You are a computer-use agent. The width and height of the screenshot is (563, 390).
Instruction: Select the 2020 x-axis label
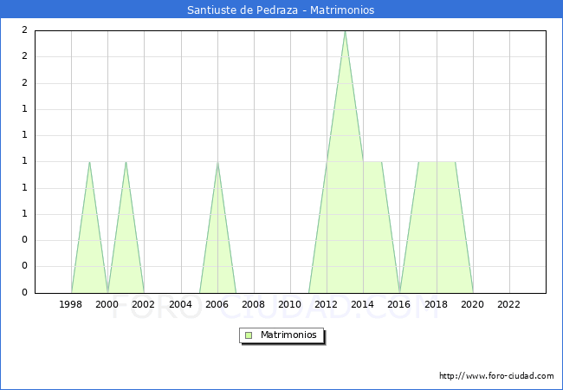point(473,304)
